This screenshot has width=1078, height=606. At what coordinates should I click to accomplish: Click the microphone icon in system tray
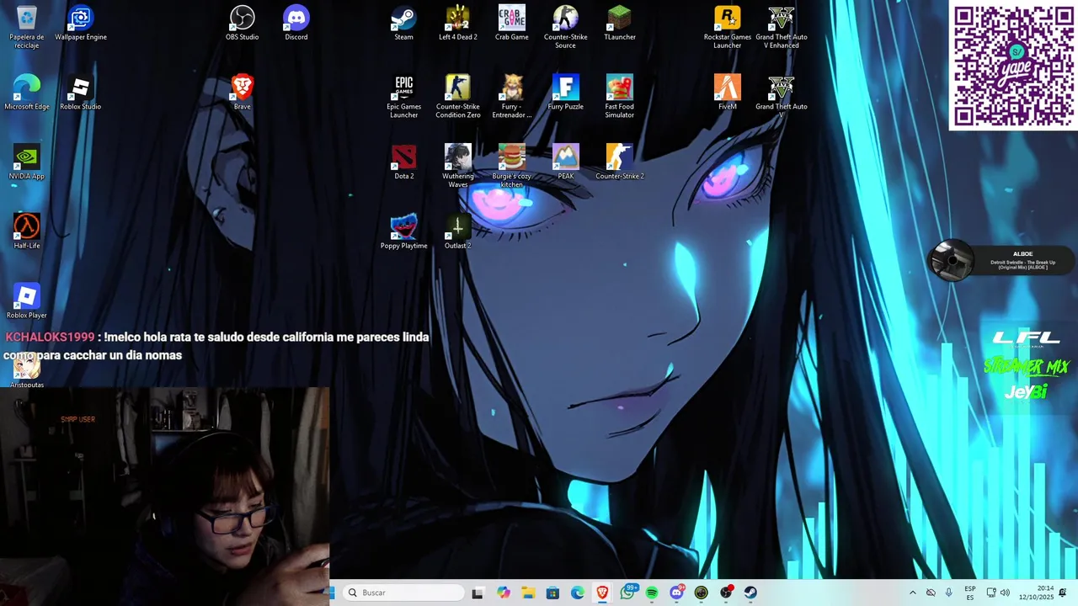(949, 593)
